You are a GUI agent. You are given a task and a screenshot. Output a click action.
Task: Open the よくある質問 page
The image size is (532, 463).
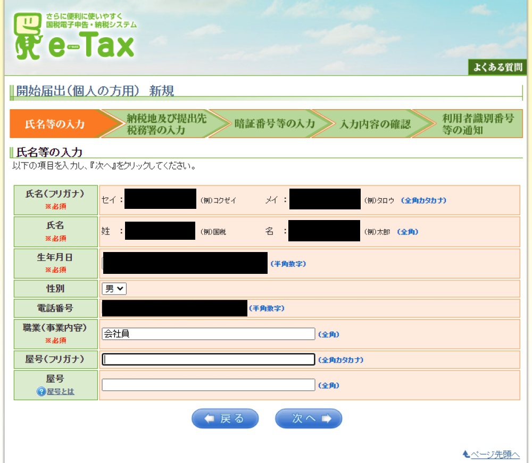click(497, 67)
